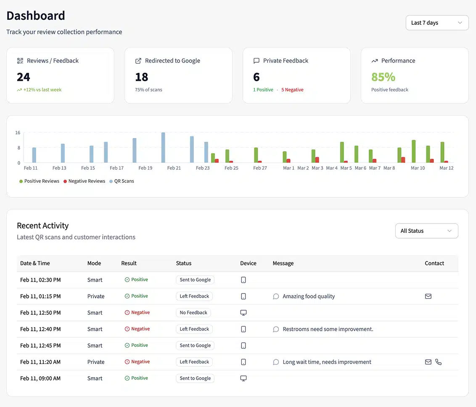Click the trend arrow icon next to +12% vs last week
The image size is (476, 407).
click(19, 90)
